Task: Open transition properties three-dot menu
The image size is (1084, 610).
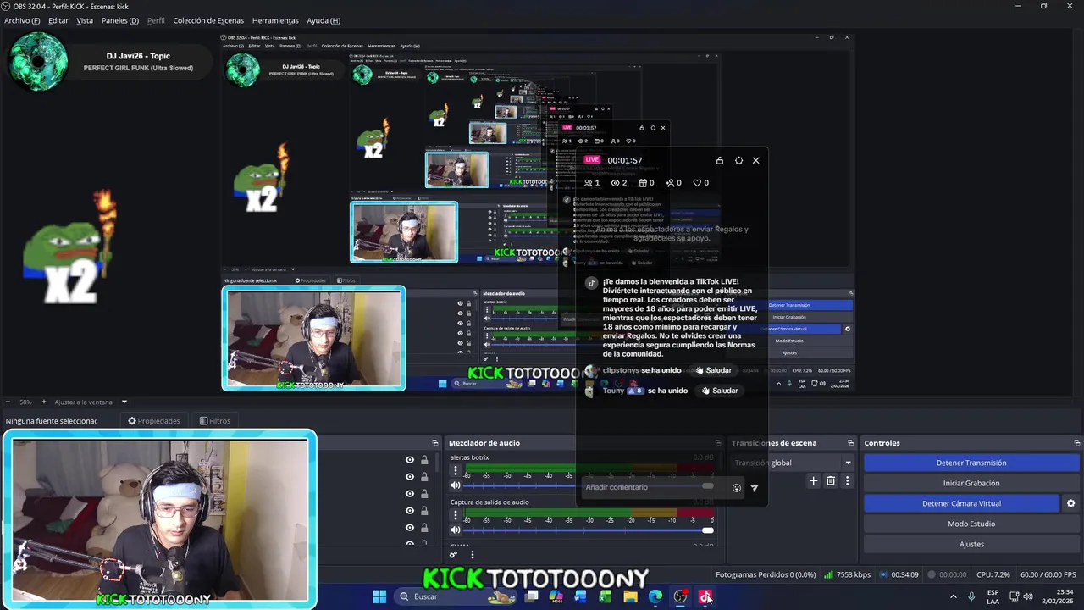Action: 847,481
